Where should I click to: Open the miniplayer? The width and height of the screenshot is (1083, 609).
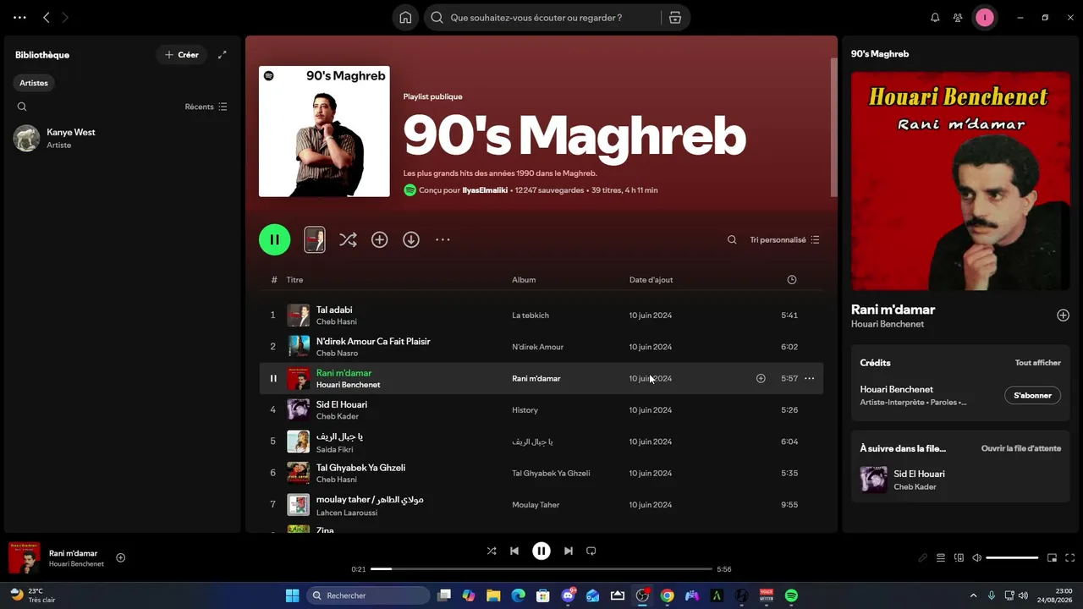[x=1052, y=558]
